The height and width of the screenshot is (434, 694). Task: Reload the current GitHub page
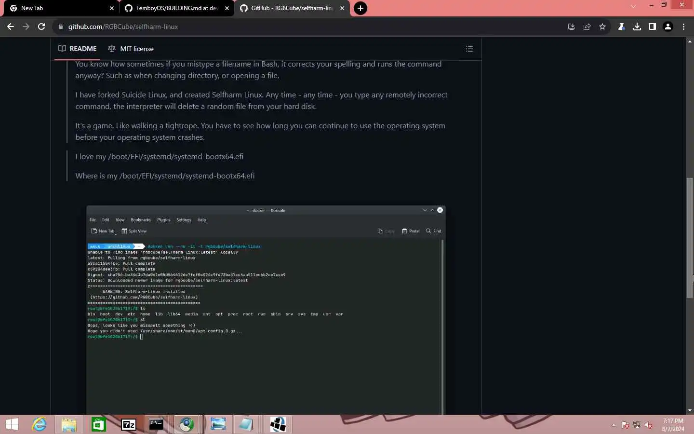tap(41, 27)
